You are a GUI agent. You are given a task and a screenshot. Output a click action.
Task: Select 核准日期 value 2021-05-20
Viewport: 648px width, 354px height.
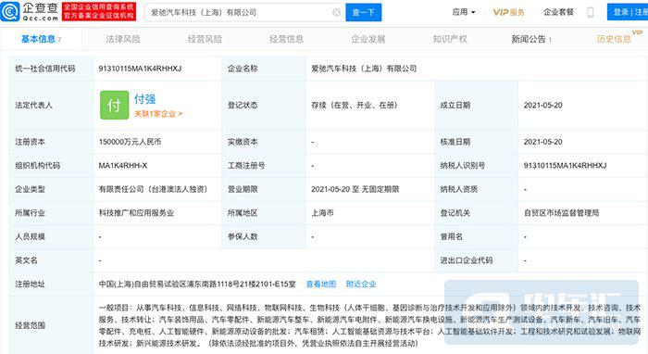(x=543, y=142)
